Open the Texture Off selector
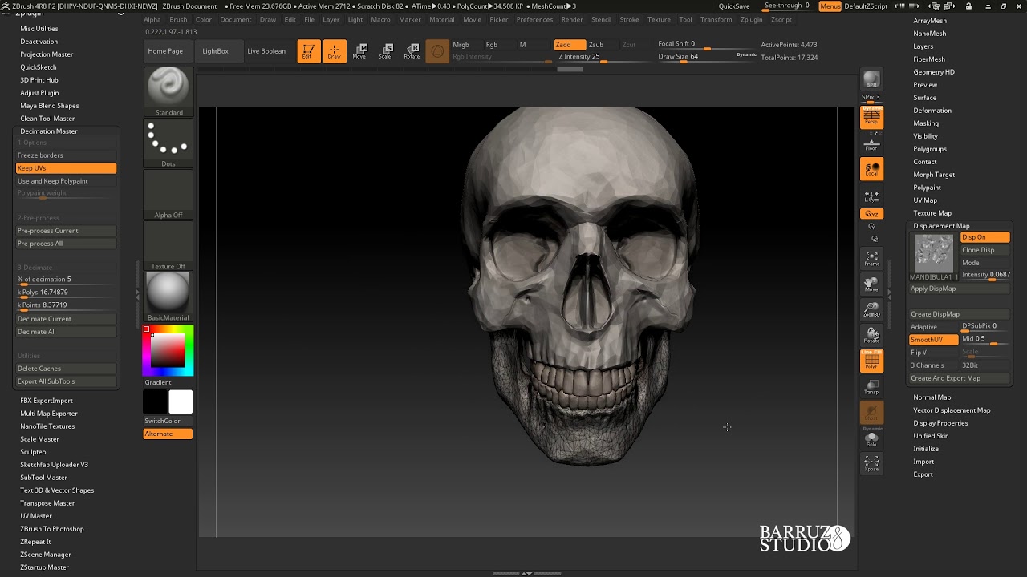This screenshot has height=577, width=1027. 168,246
